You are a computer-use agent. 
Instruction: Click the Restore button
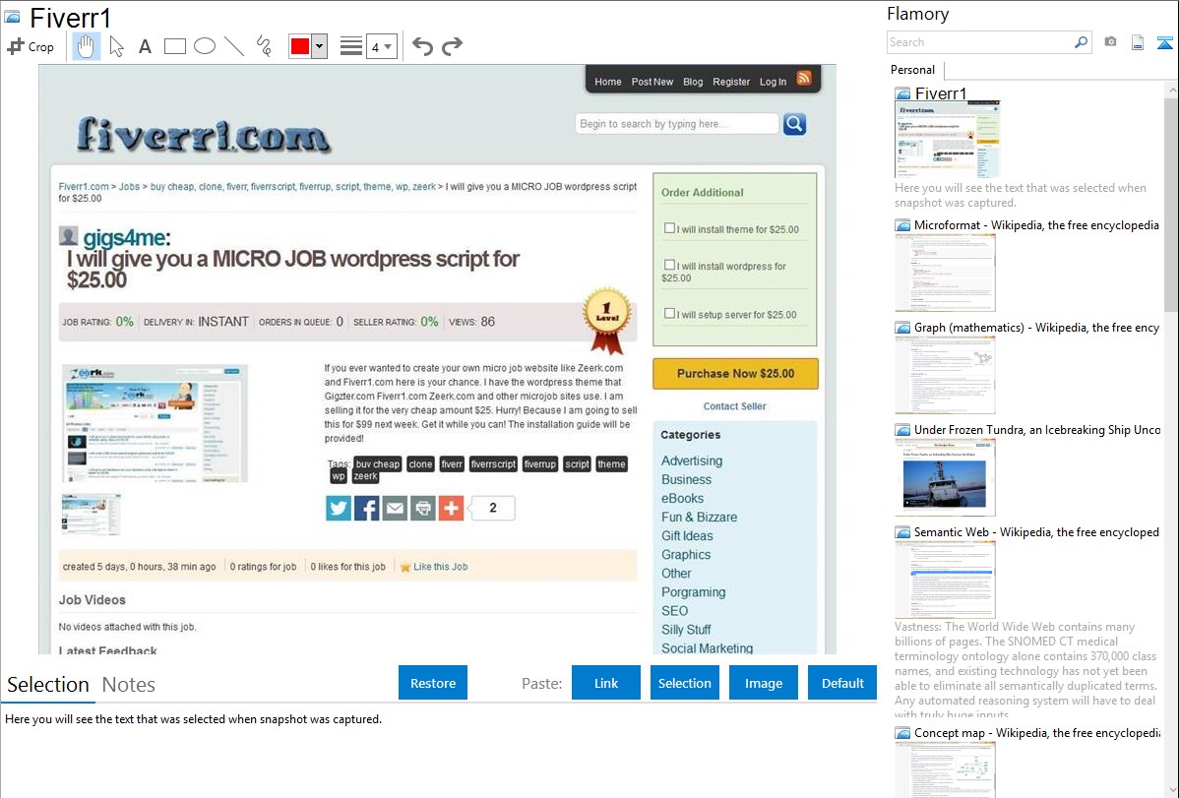(433, 683)
